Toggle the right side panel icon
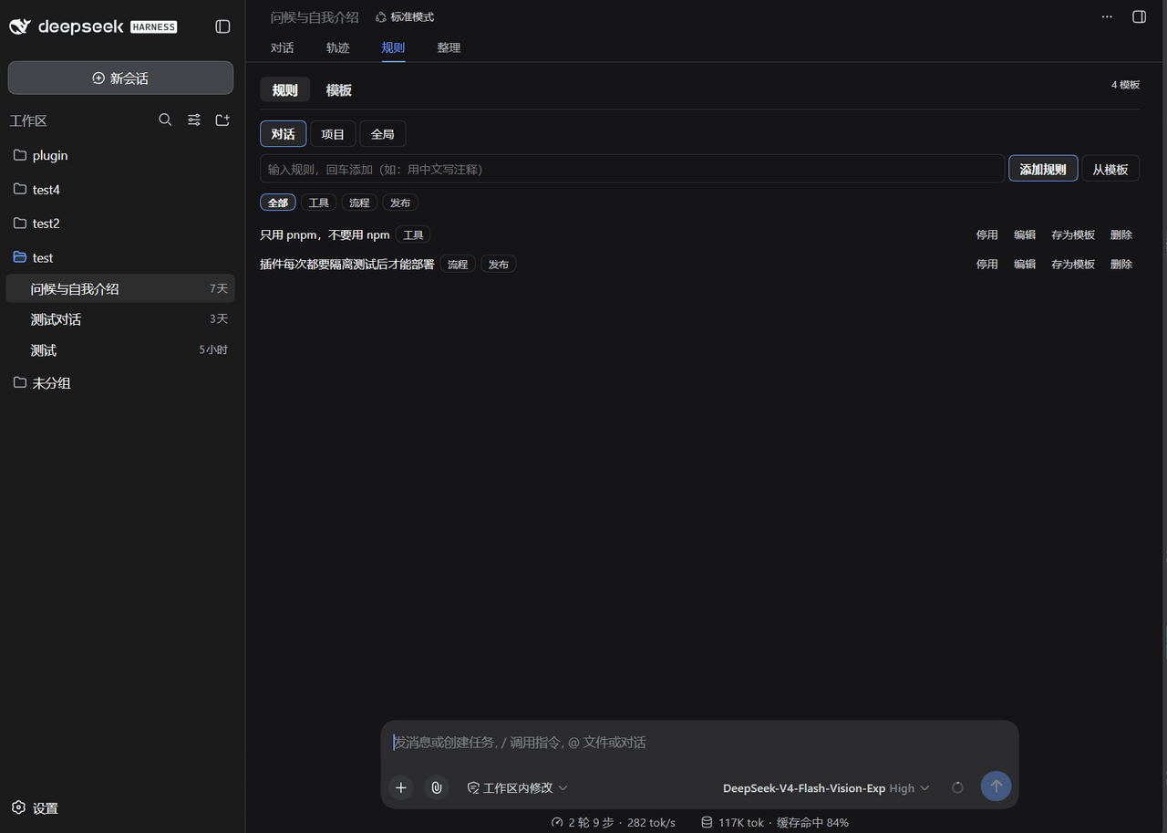This screenshot has width=1167, height=833. 1139,16
